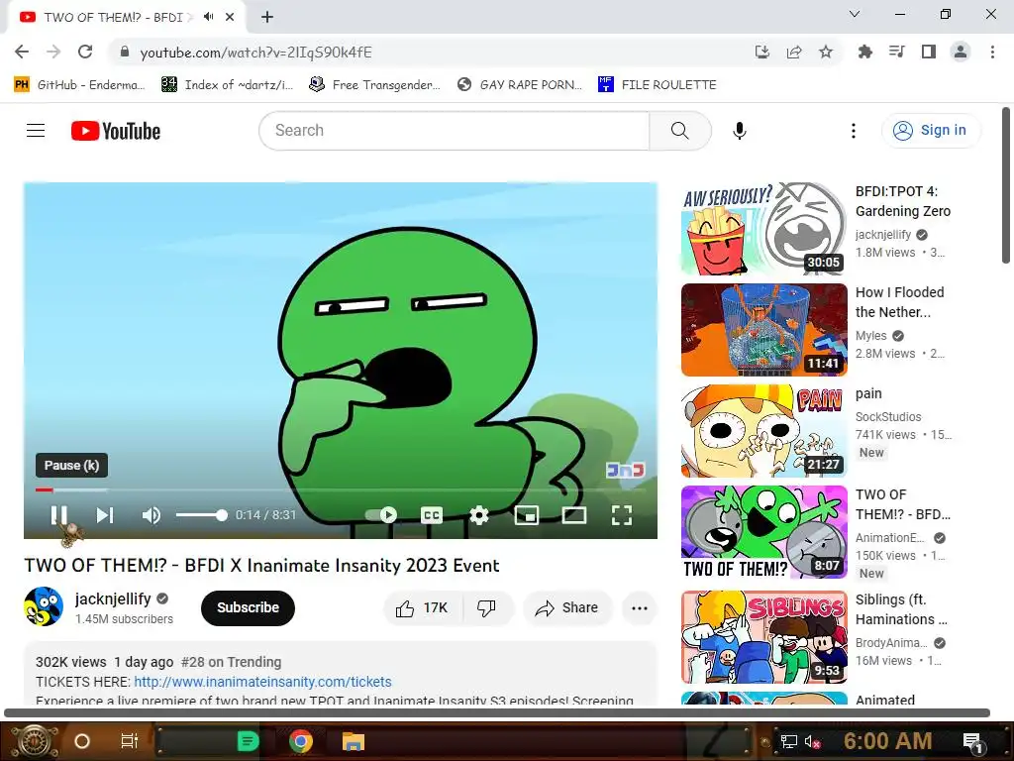The height and width of the screenshot is (761, 1014).
Task: Open Chrome extensions puzzle icon
Action: pyautogui.click(x=864, y=52)
